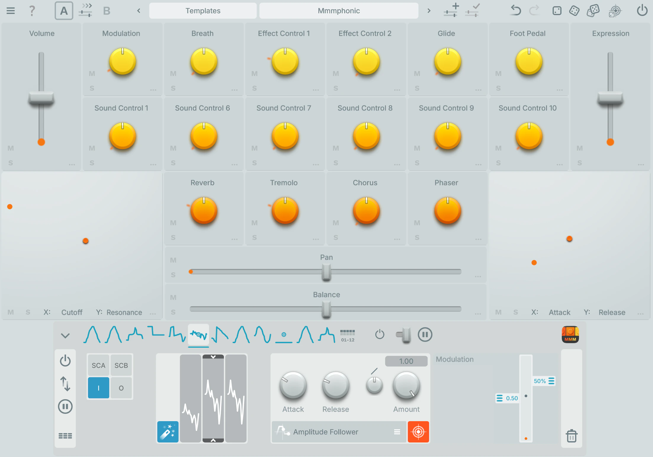Click the Chorus knob
This screenshot has width=653, height=457.
point(366,211)
